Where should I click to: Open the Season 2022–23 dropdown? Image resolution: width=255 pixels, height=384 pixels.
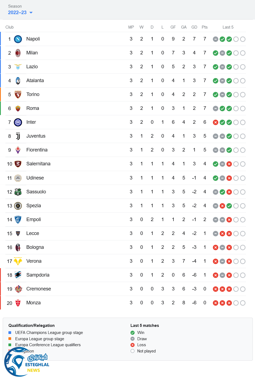click(17, 13)
